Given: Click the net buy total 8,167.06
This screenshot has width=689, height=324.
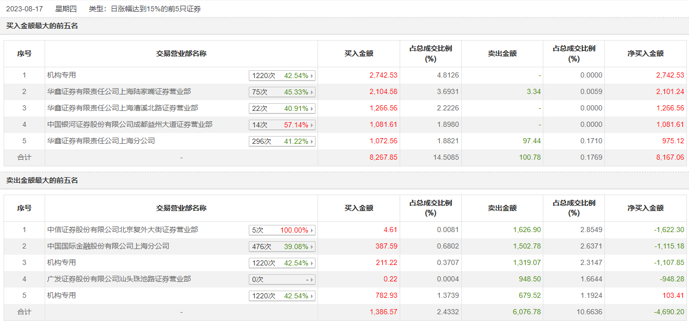Looking at the screenshot, I should [x=670, y=158].
